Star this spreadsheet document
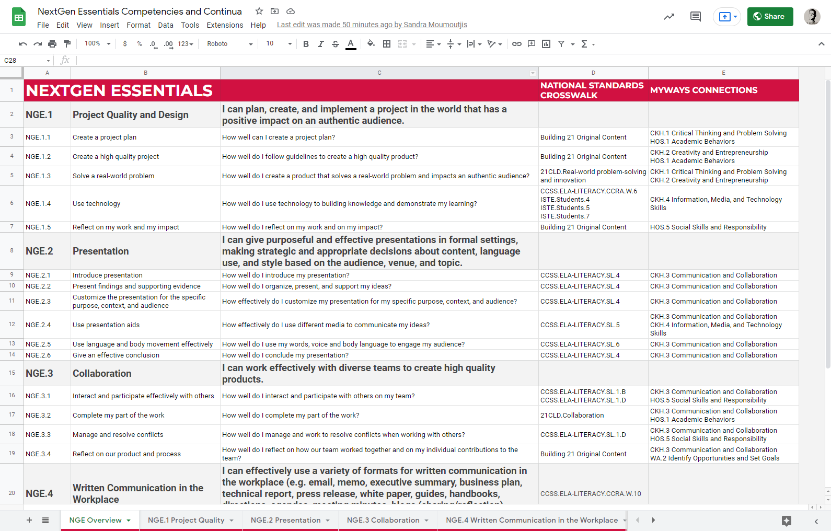Image resolution: width=831 pixels, height=531 pixels. 259,11
